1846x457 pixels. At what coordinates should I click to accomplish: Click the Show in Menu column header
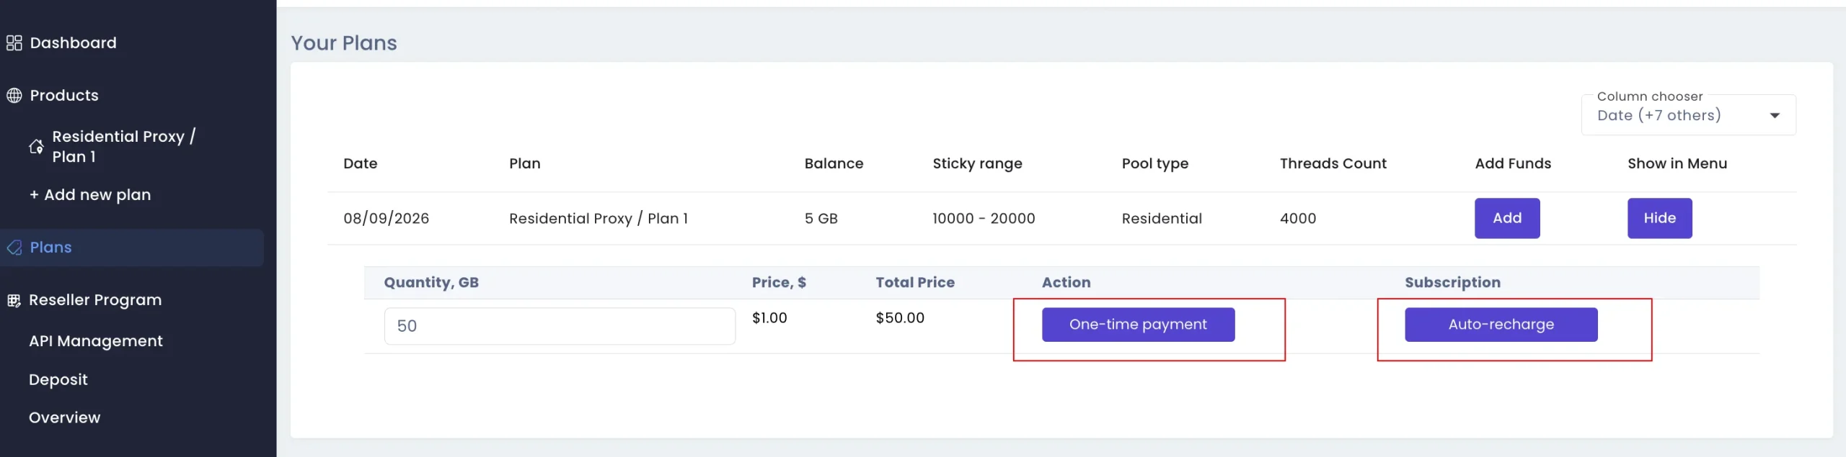point(1677,164)
